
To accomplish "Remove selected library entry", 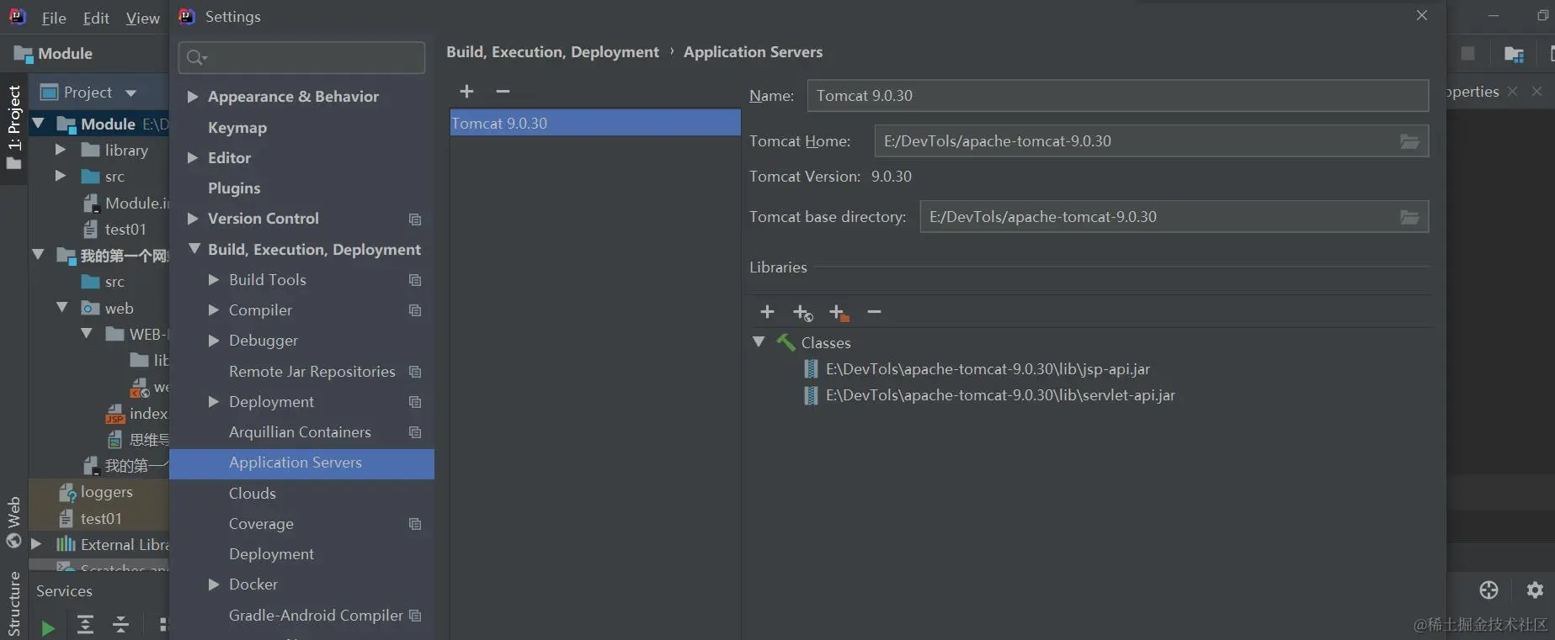I will tap(874, 312).
